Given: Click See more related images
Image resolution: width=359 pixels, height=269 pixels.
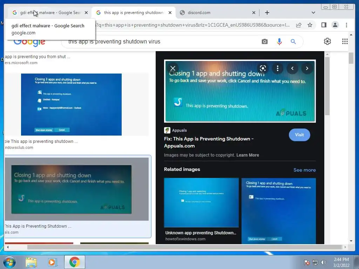Looking at the screenshot, I should (x=305, y=170).
